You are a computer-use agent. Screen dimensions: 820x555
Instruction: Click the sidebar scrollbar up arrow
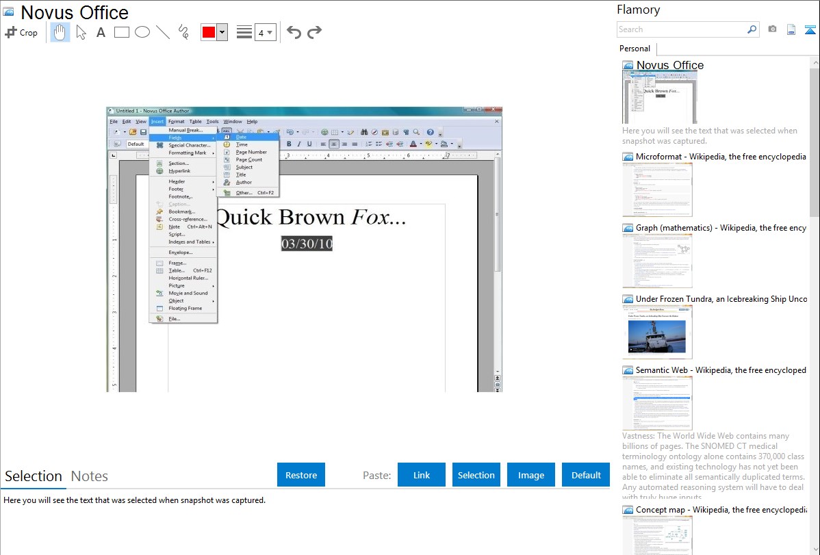coord(815,63)
